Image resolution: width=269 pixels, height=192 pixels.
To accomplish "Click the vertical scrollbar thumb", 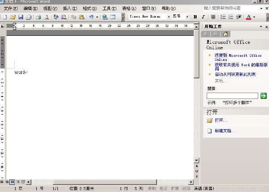I will (197, 54).
